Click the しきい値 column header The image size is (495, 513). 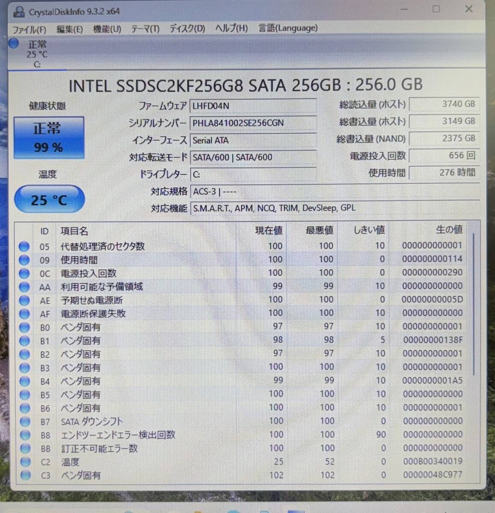pos(369,230)
